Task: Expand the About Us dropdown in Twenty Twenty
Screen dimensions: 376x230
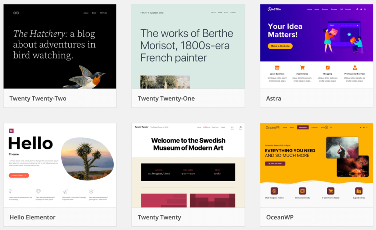Action: (x=215, y=127)
